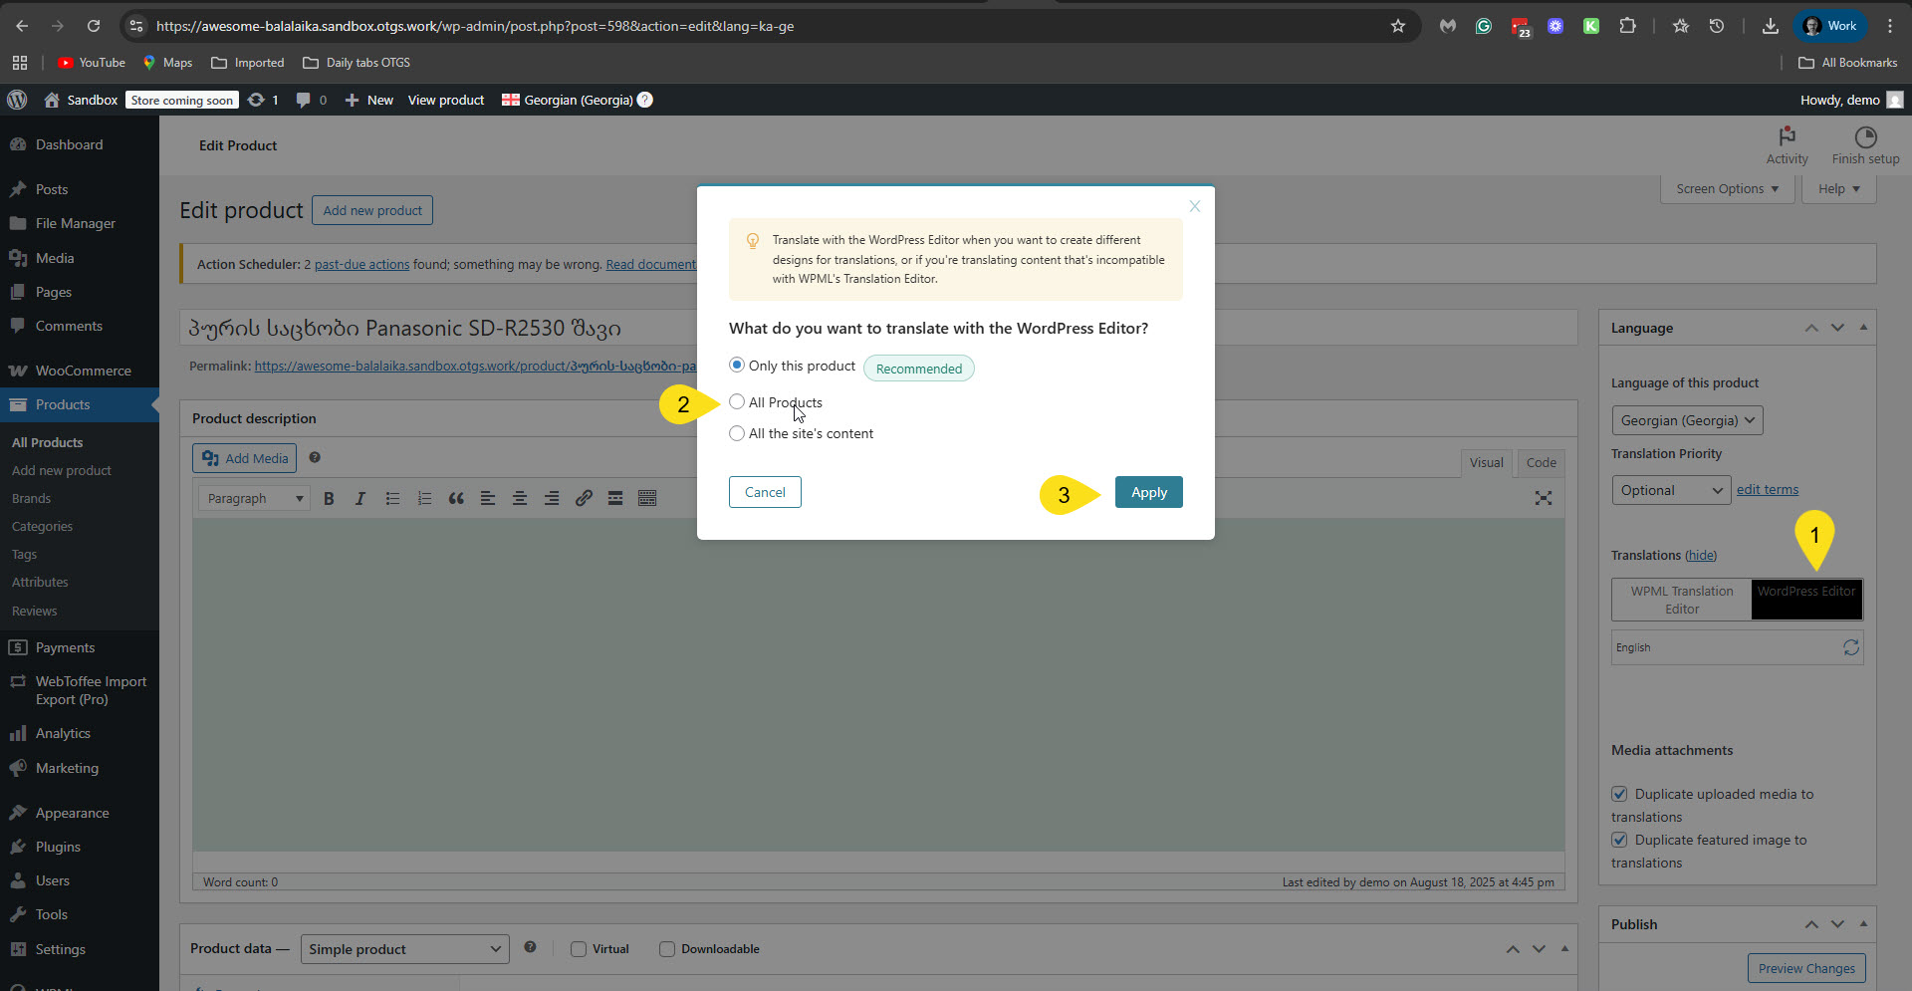Click the Georgian product title field
The width and height of the screenshot is (1912, 991).
(438, 328)
